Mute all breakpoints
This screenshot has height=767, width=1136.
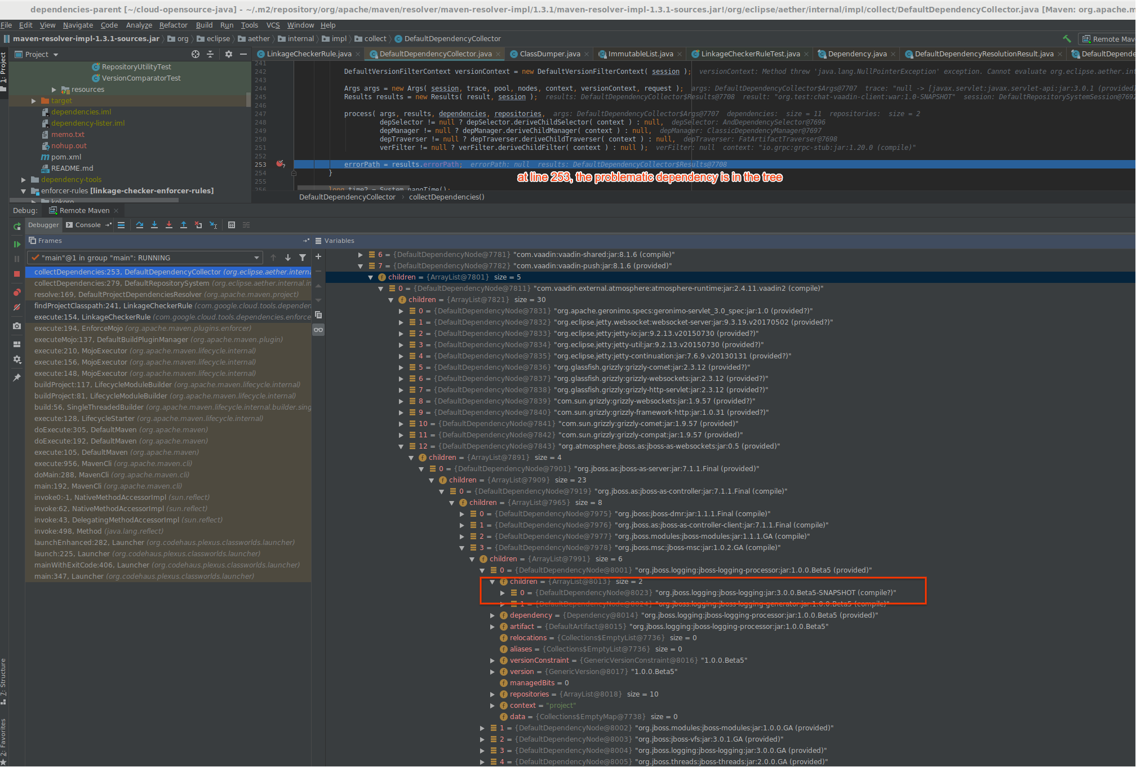point(17,308)
